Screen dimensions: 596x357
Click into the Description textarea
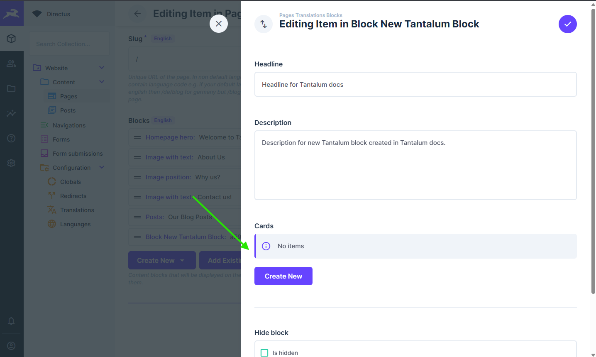click(x=415, y=165)
